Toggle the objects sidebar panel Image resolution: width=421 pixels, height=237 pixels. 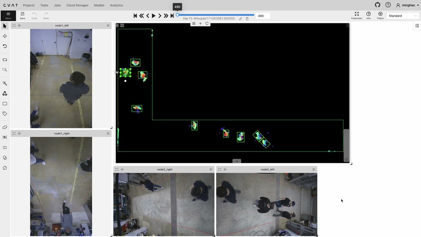(417, 26)
